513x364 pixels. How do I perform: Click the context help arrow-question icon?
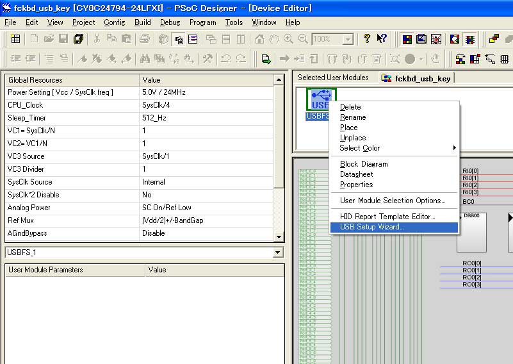coord(382,38)
